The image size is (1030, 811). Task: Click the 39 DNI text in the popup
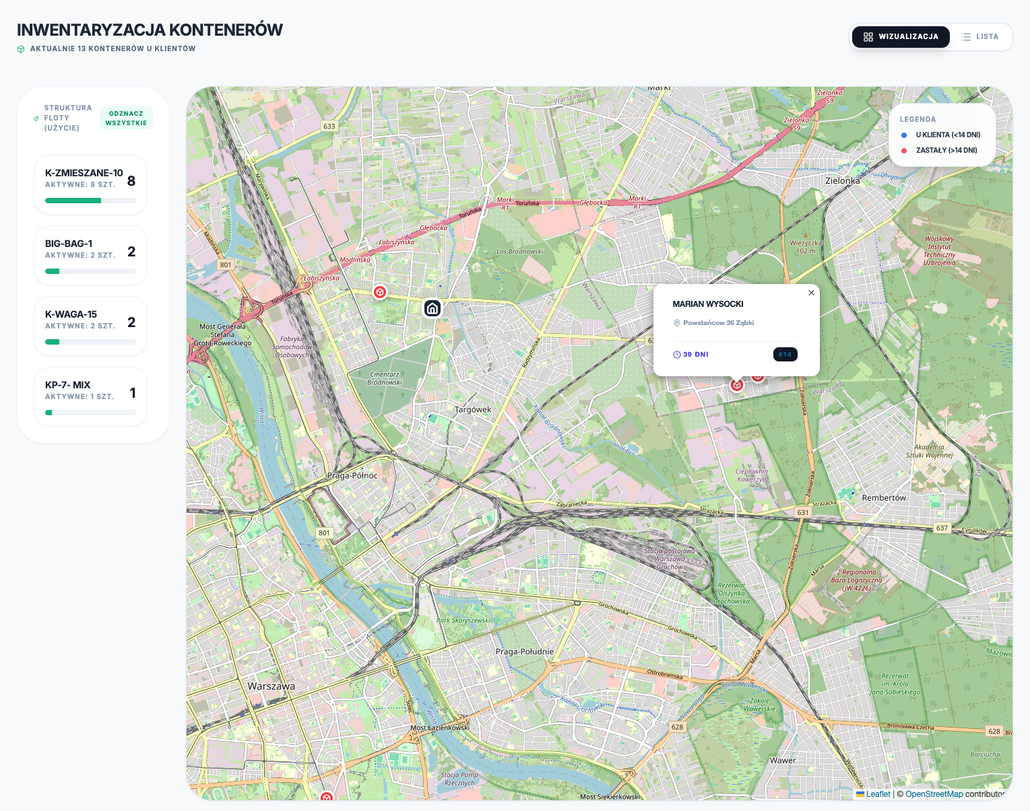[696, 355]
